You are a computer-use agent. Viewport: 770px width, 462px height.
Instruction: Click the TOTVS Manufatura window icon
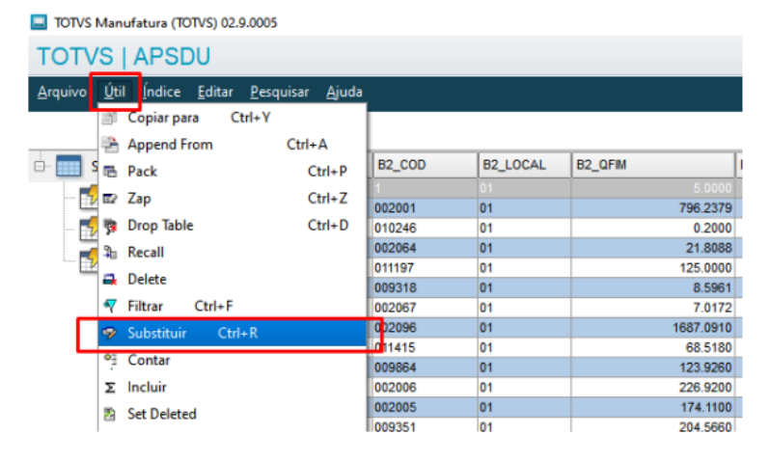coord(39,22)
